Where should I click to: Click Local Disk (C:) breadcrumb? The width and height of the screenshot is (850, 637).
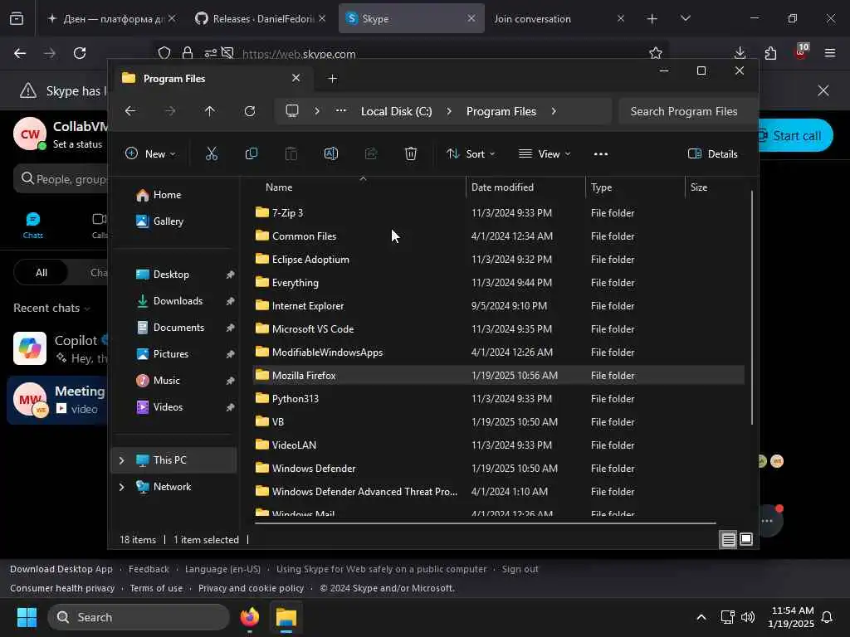[x=396, y=111]
